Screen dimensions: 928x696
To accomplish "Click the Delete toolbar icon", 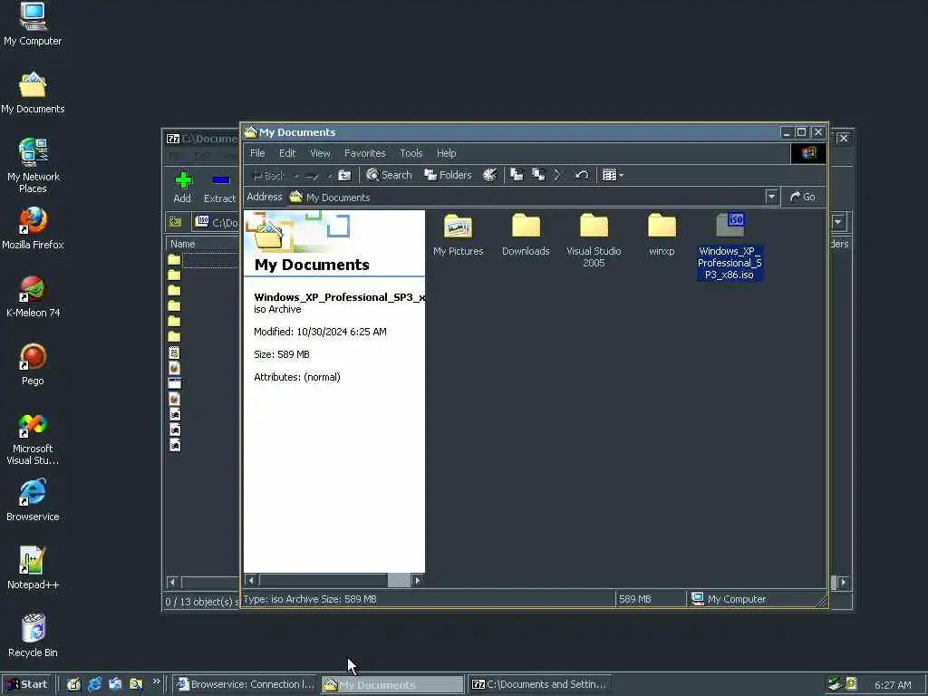I will (559, 175).
